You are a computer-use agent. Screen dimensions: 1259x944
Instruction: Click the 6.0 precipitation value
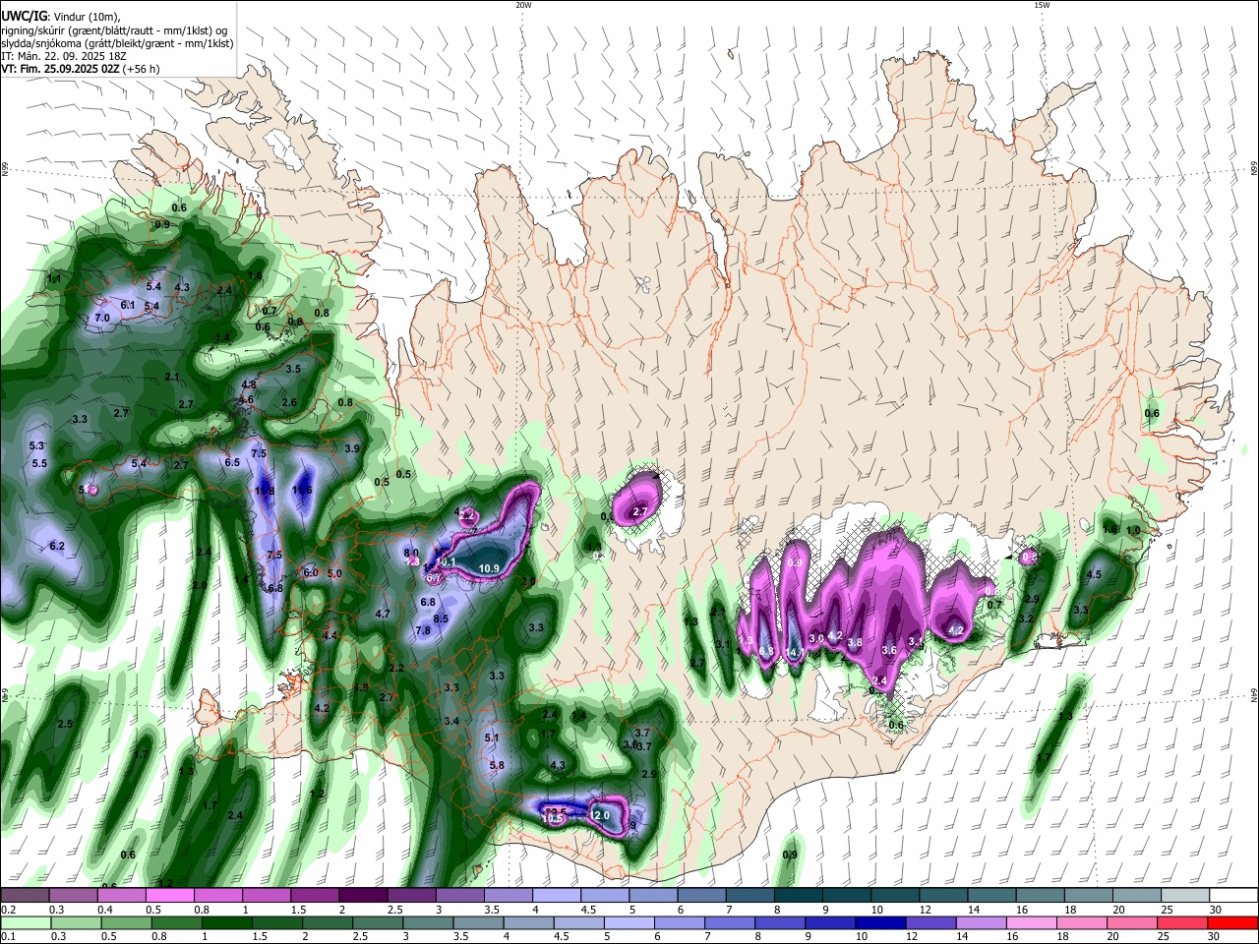pyautogui.click(x=310, y=572)
